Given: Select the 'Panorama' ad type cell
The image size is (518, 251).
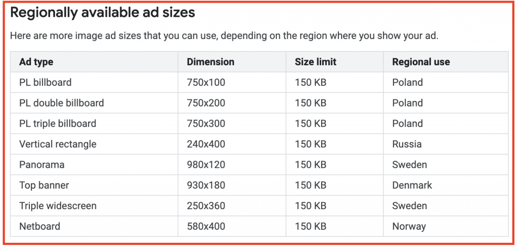Looking at the screenshot, I should point(42,165).
